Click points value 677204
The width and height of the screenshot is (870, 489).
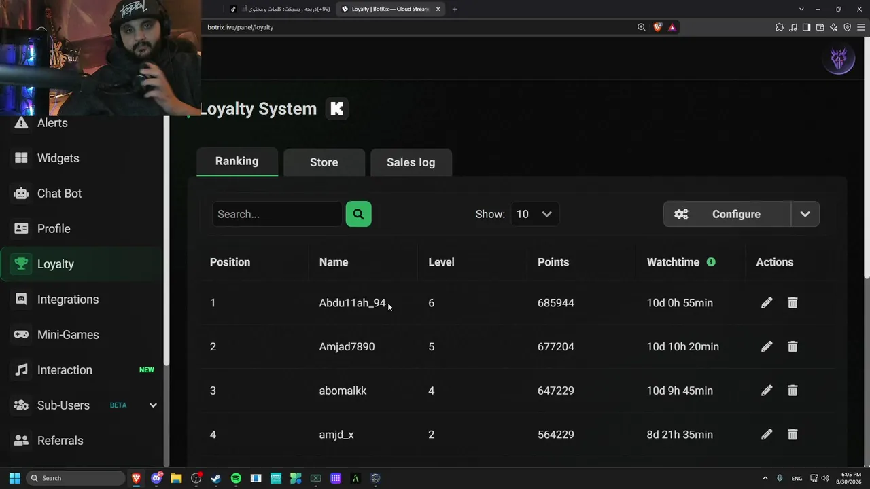coord(556,346)
